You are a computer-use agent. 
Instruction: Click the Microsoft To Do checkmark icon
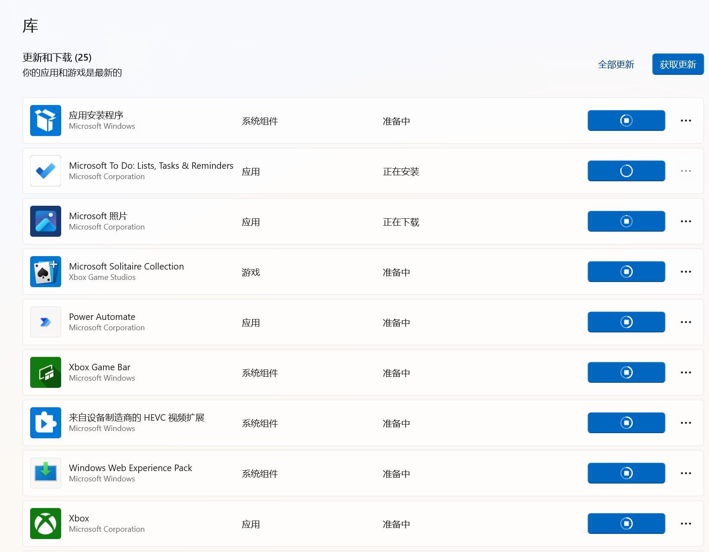(x=46, y=171)
